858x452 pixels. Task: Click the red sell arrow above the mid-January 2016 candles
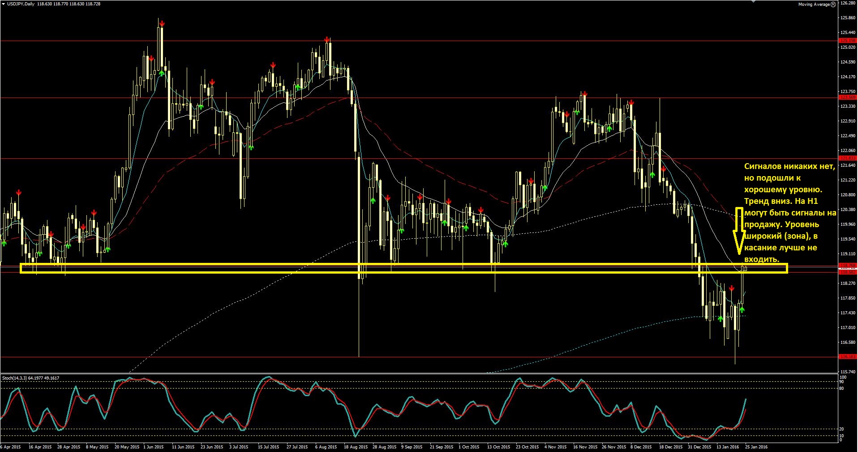[x=731, y=288]
